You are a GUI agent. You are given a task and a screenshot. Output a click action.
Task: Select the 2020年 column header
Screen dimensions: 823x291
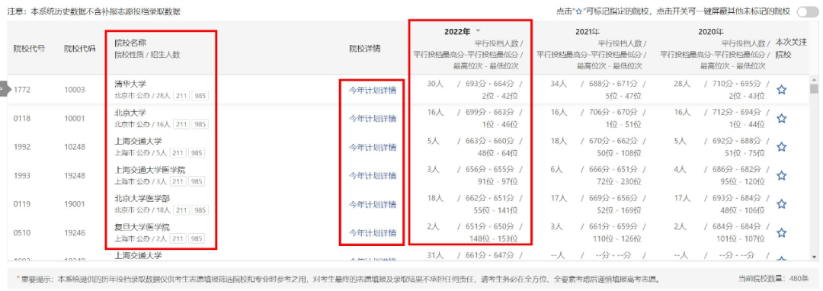tap(710, 32)
